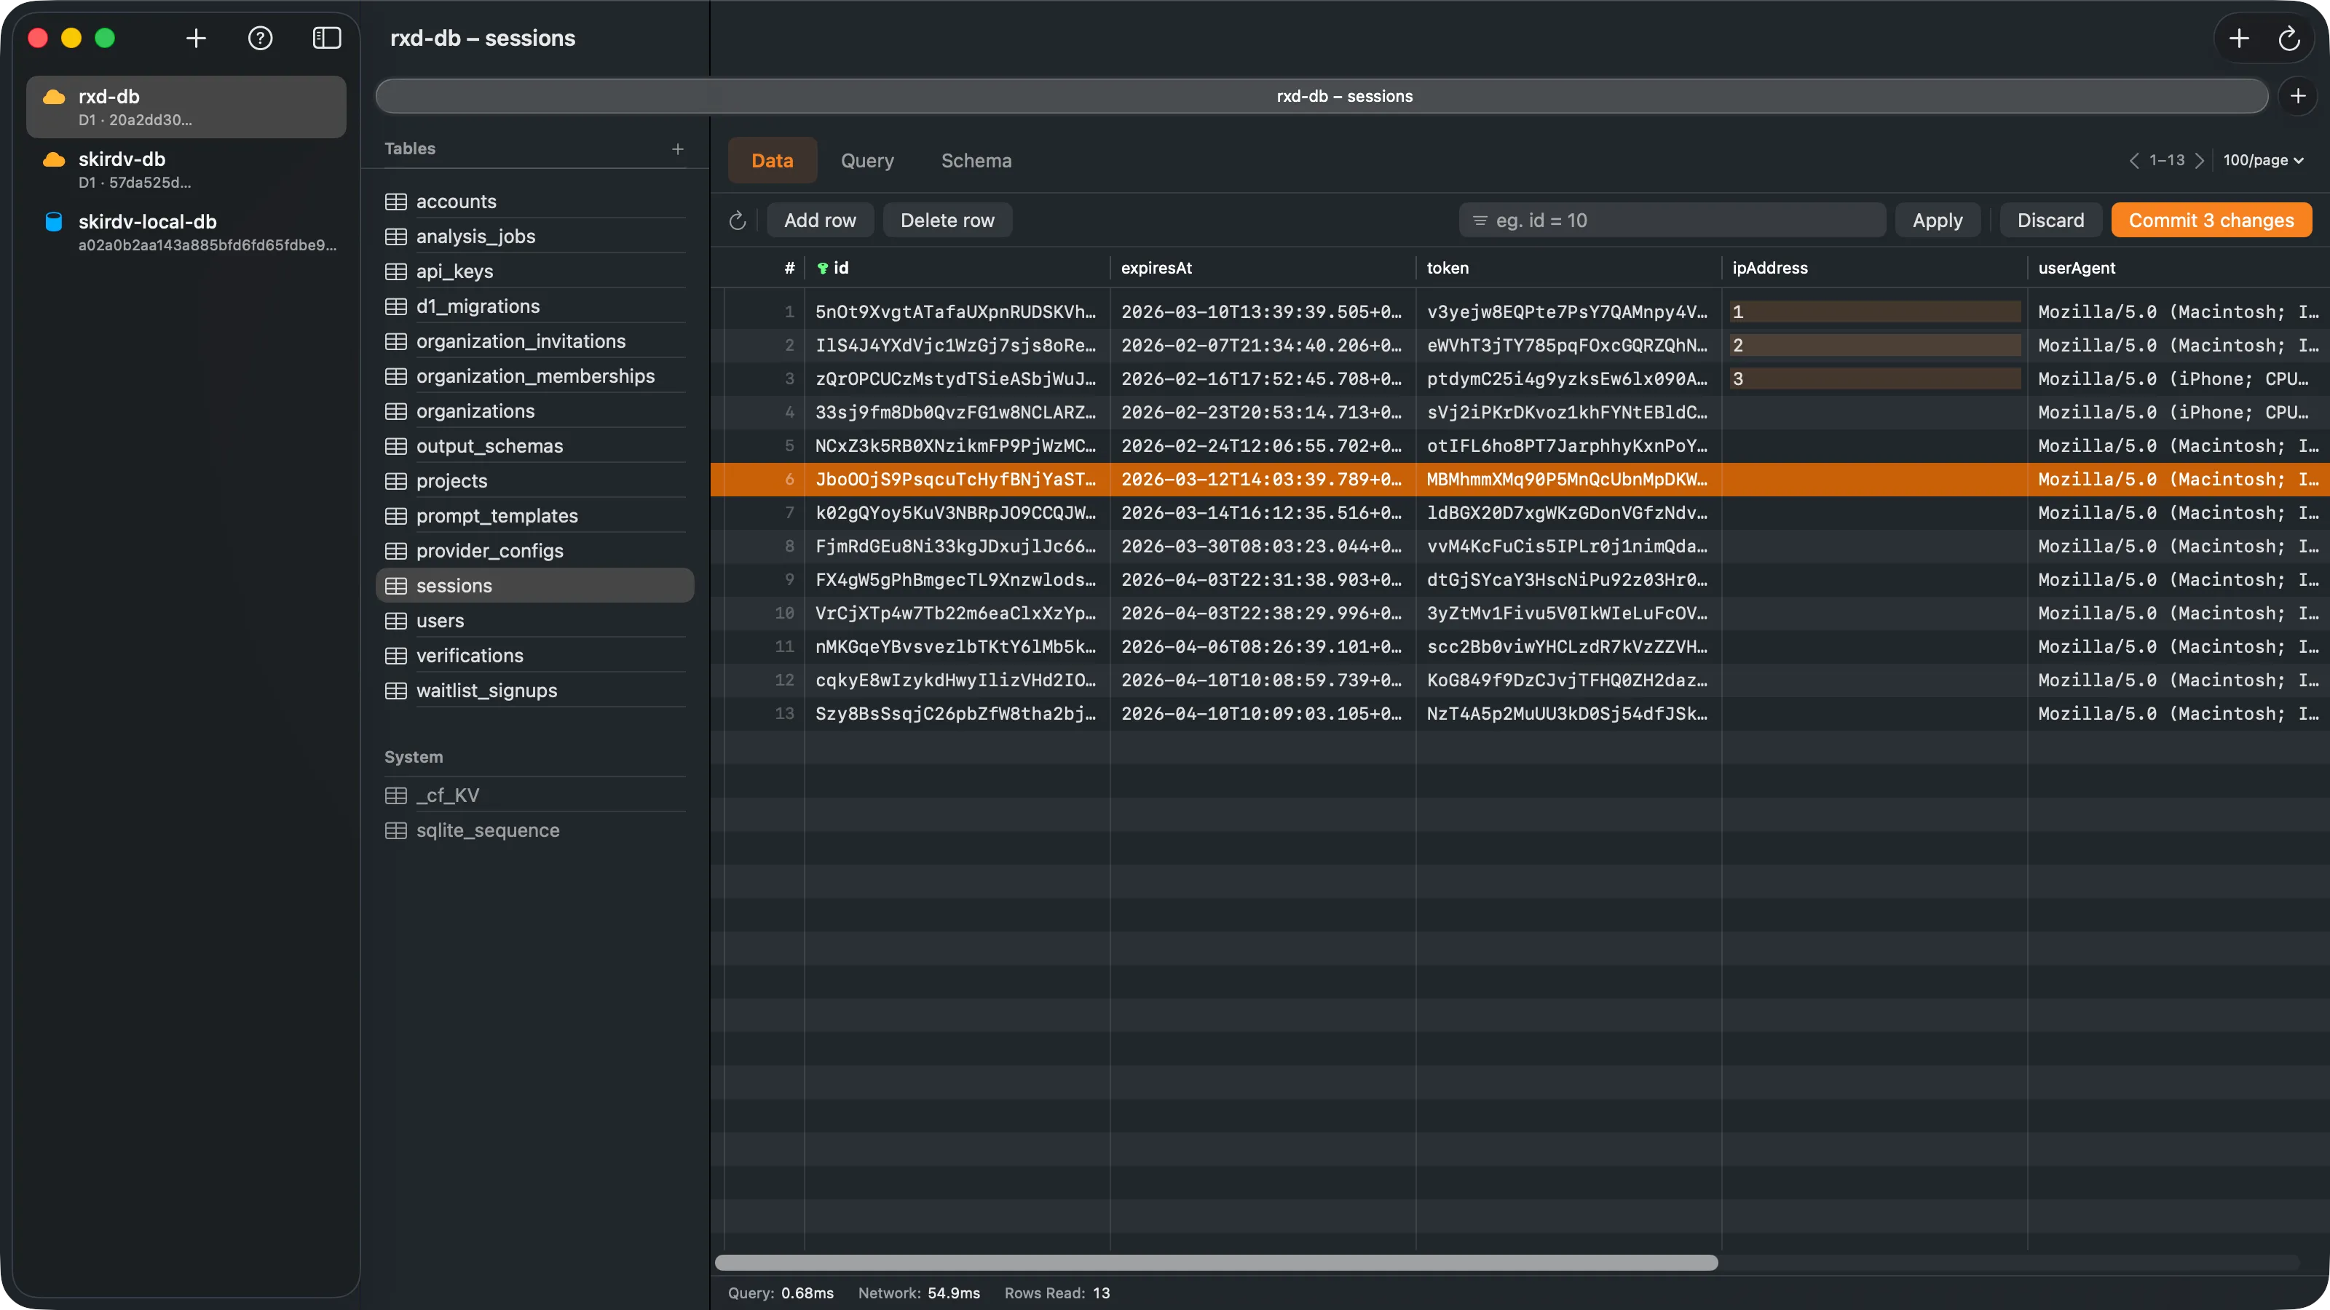Image resolution: width=2330 pixels, height=1310 pixels.
Task: Refresh the table data
Action: tap(737, 220)
